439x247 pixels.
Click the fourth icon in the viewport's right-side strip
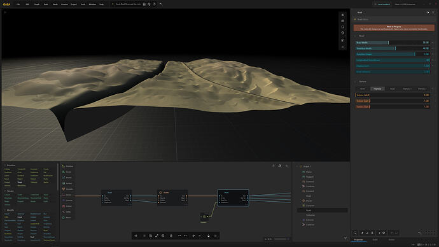343,33
